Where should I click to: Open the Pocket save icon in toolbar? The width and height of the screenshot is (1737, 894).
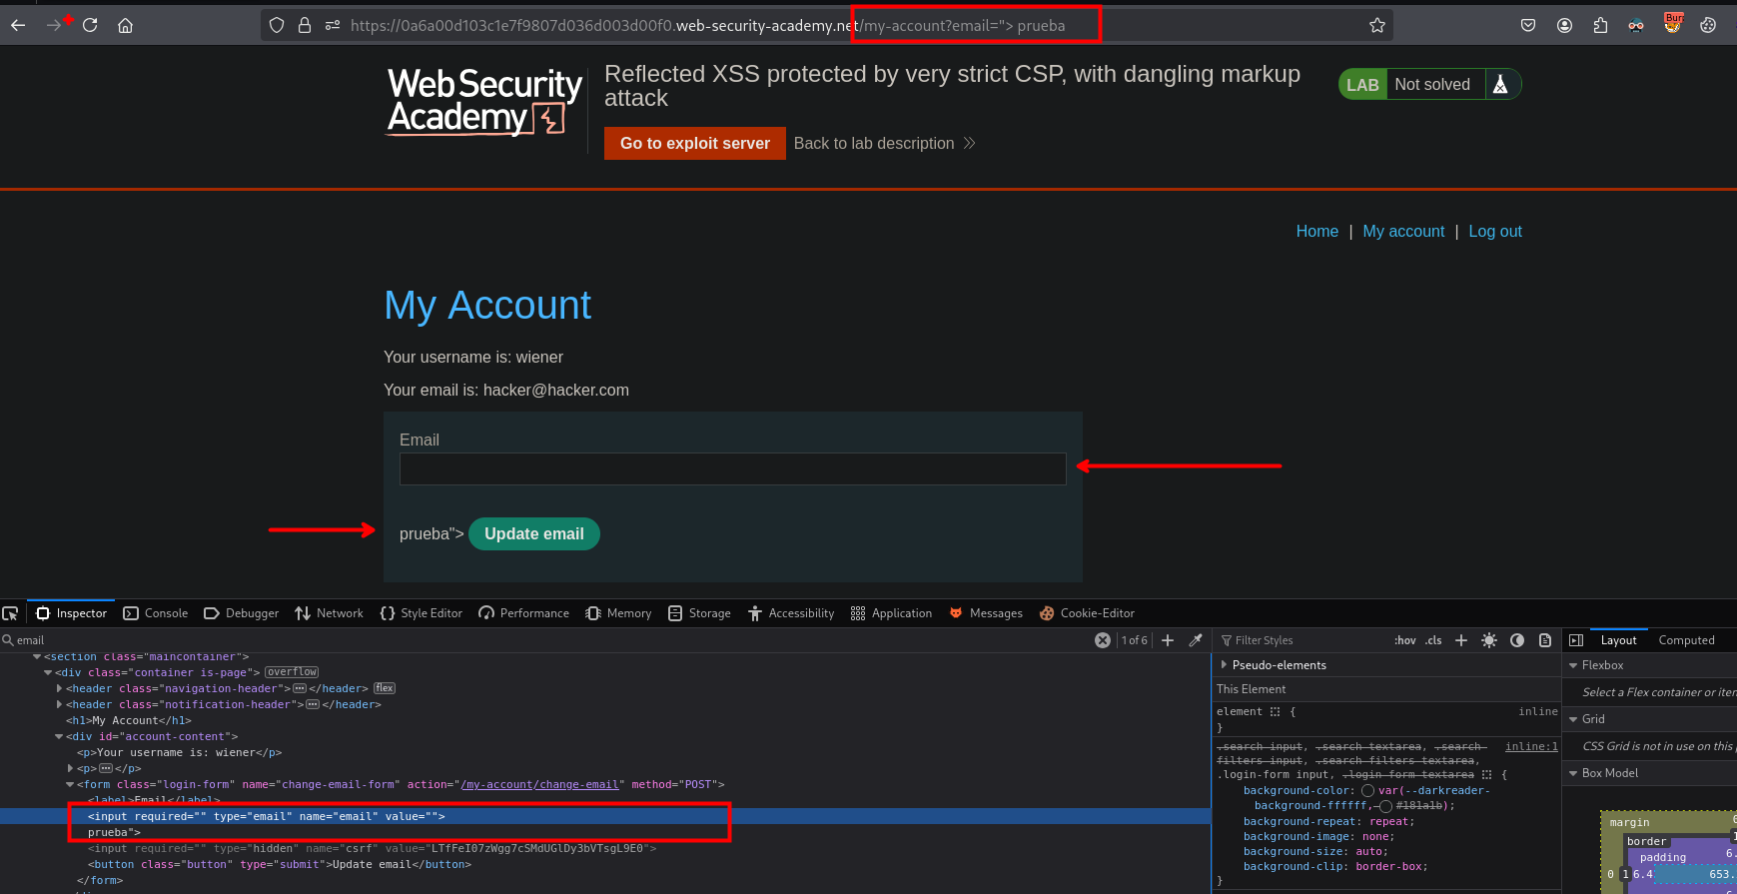point(1528,26)
